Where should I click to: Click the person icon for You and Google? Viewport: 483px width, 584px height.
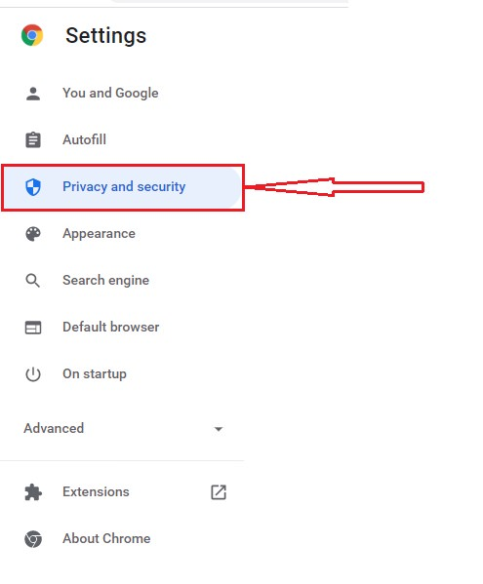click(33, 94)
